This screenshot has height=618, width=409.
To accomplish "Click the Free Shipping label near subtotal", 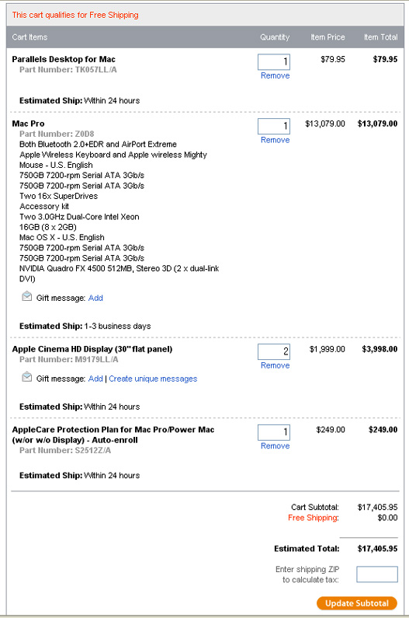I will pyautogui.click(x=314, y=518).
